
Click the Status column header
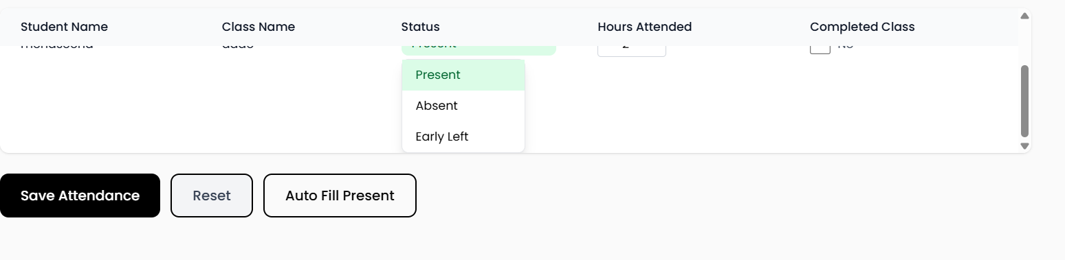(420, 27)
